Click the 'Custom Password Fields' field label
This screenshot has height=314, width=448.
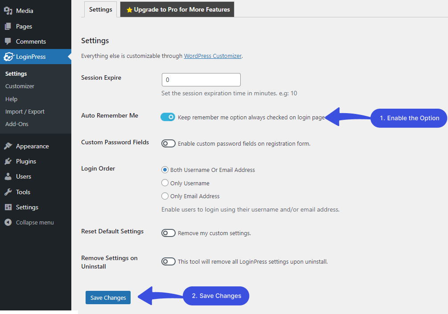click(115, 142)
